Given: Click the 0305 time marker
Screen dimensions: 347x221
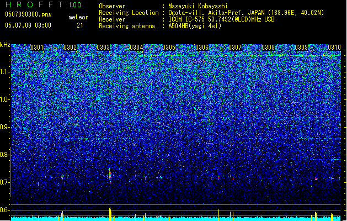Looking at the screenshot, I should 169,48.
